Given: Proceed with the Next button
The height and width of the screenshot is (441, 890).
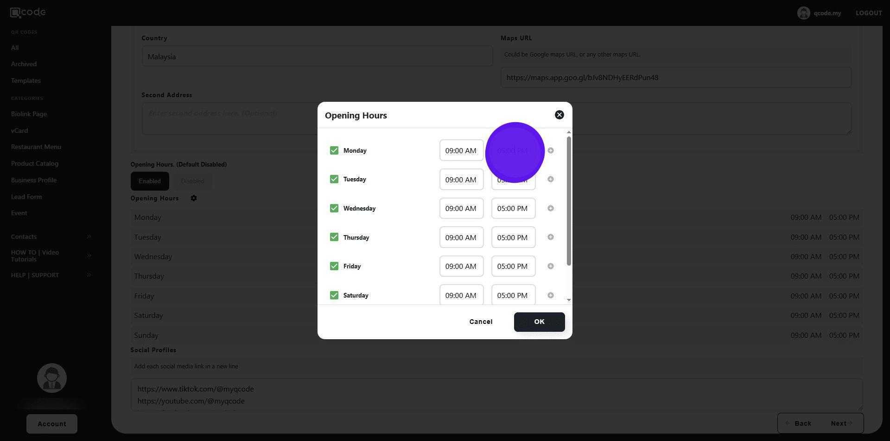Looking at the screenshot, I should [x=841, y=423].
